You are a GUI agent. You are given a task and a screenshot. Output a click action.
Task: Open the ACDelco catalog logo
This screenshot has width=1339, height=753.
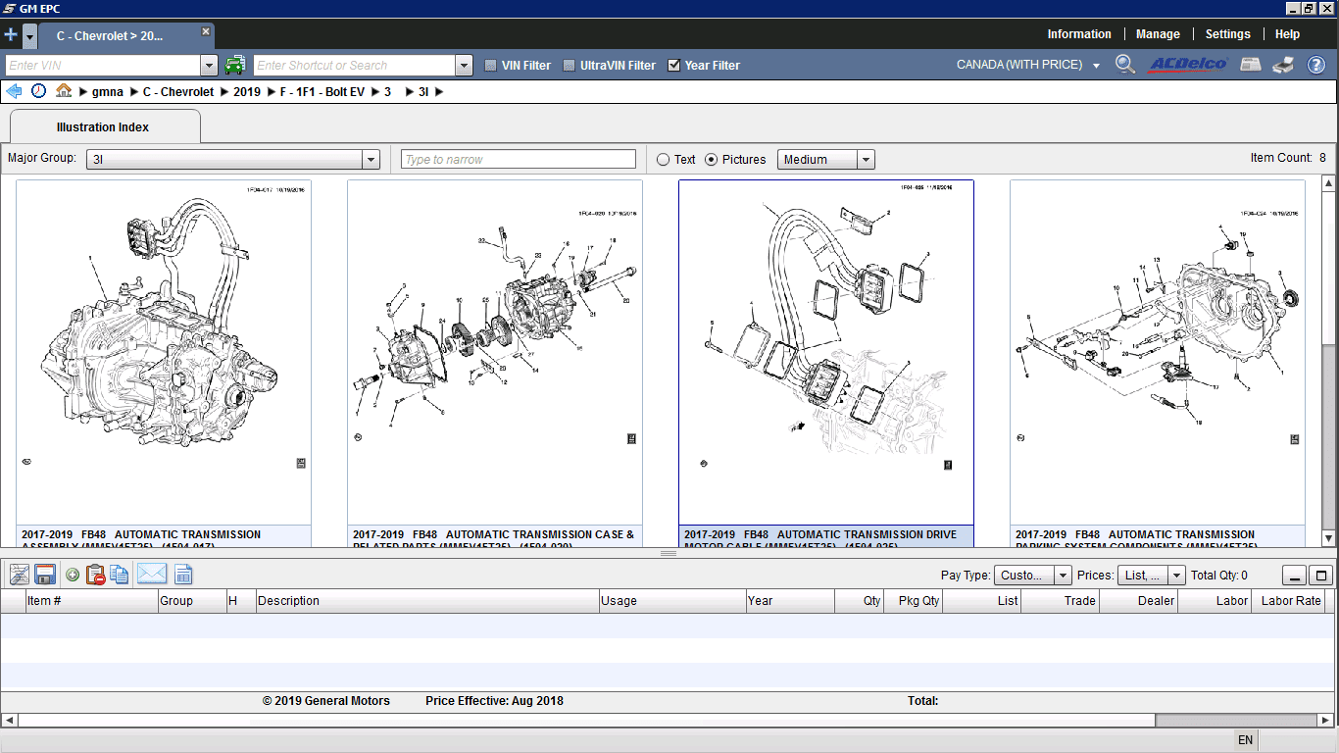pos(1188,65)
